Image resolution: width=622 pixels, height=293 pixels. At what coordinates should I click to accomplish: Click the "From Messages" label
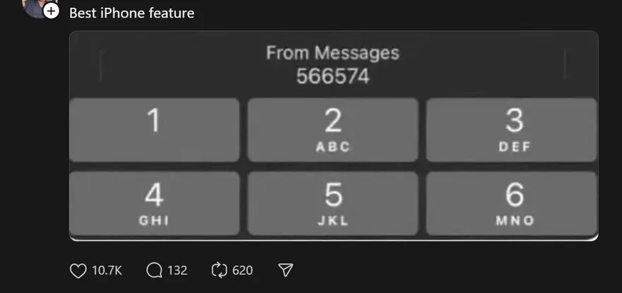tap(333, 53)
